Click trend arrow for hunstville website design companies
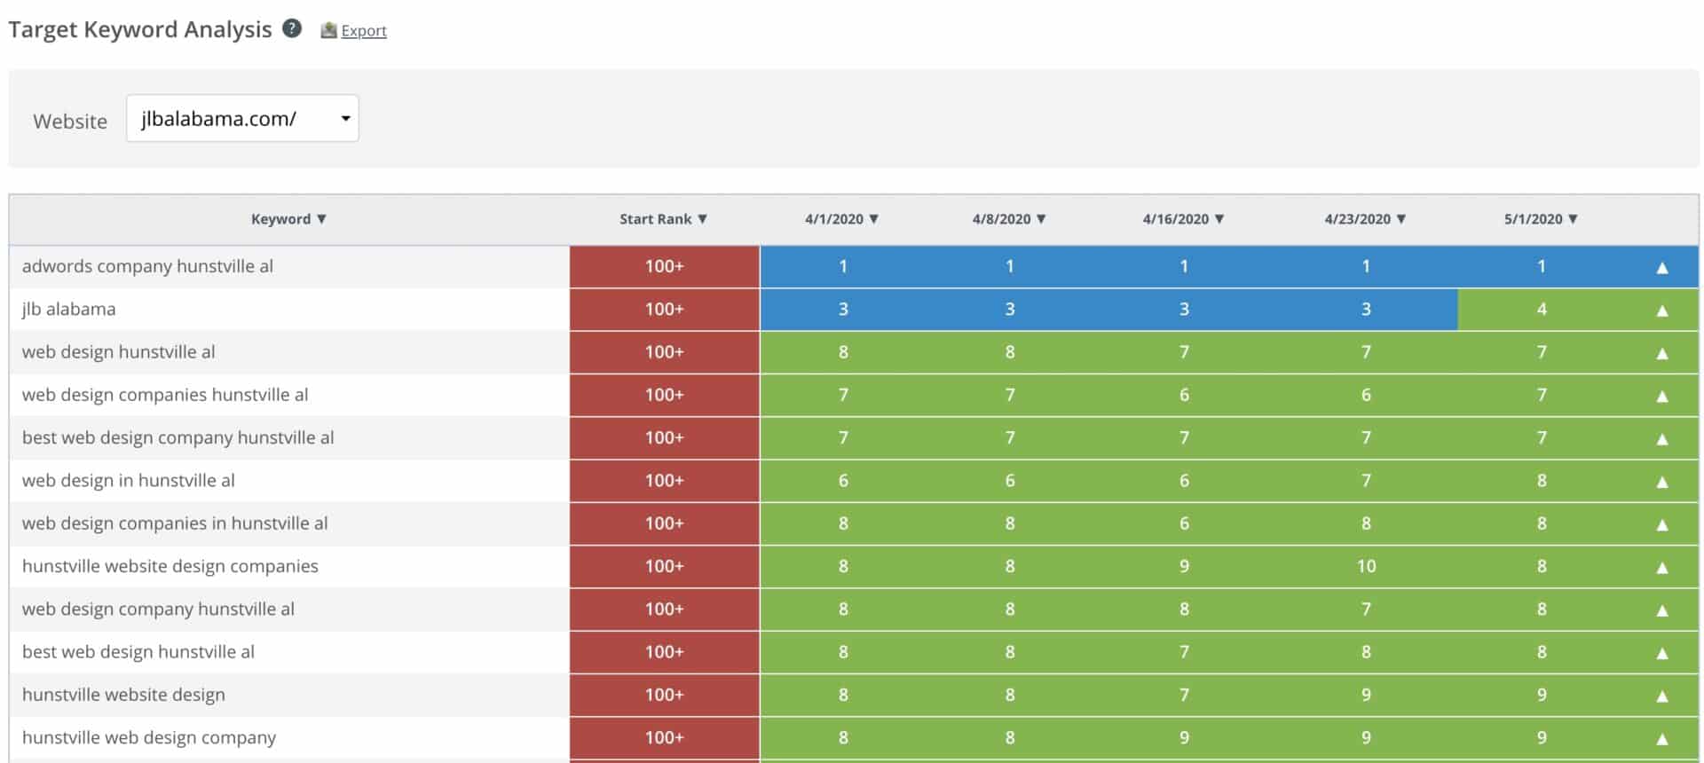Screen dimensions: 1704x763 click(1662, 567)
